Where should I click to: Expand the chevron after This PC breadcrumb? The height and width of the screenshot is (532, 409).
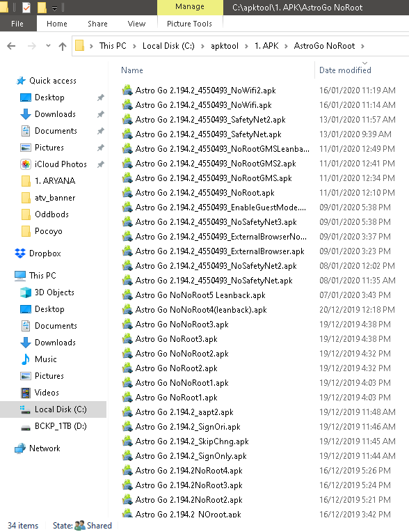(134, 46)
